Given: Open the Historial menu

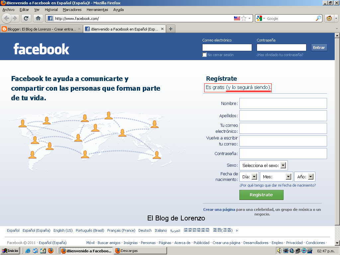Looking at the screenshot, I should pyautogui.click(x=51, y=10).
